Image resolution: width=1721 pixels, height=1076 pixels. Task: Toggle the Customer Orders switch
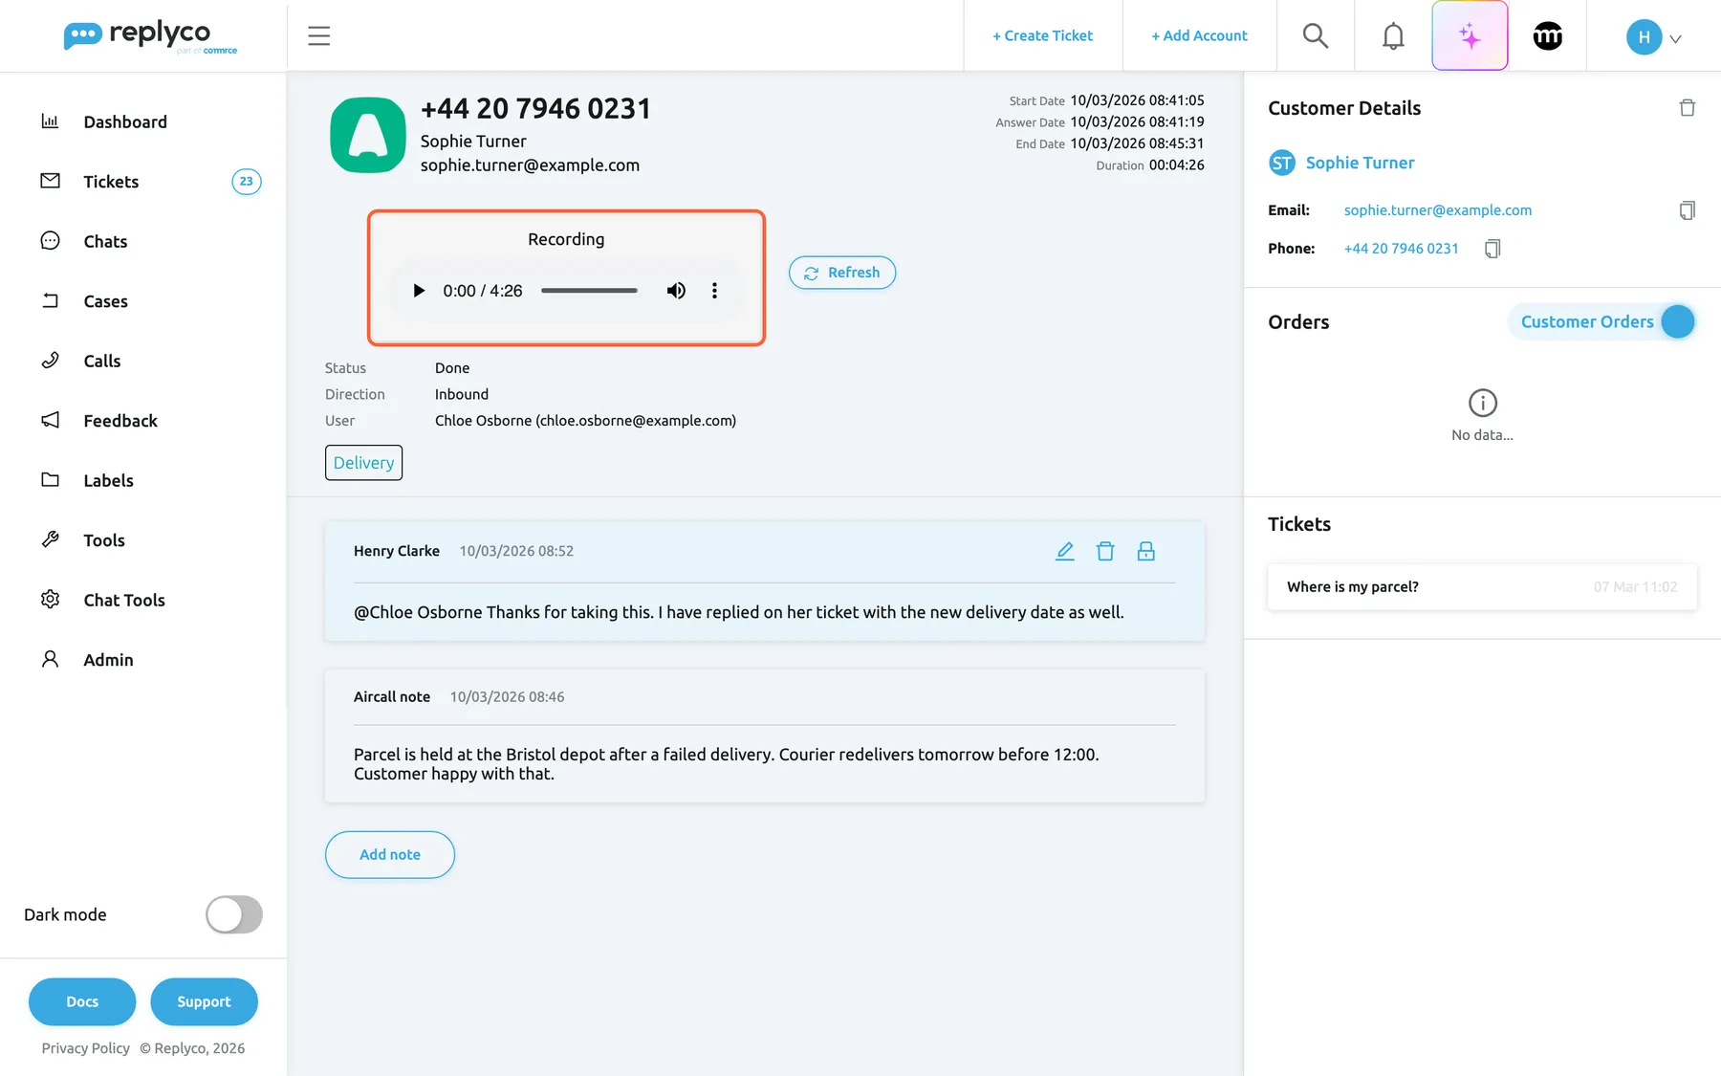1678,322
